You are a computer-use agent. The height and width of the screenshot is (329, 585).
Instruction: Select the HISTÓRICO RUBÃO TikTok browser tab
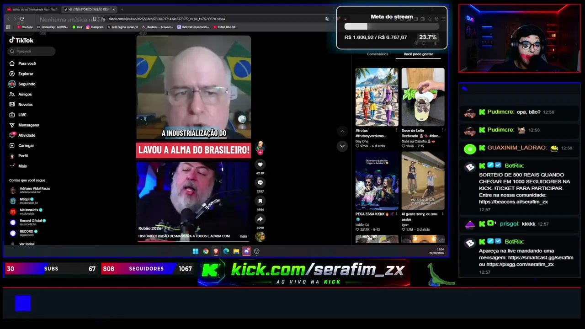[89, 9]
